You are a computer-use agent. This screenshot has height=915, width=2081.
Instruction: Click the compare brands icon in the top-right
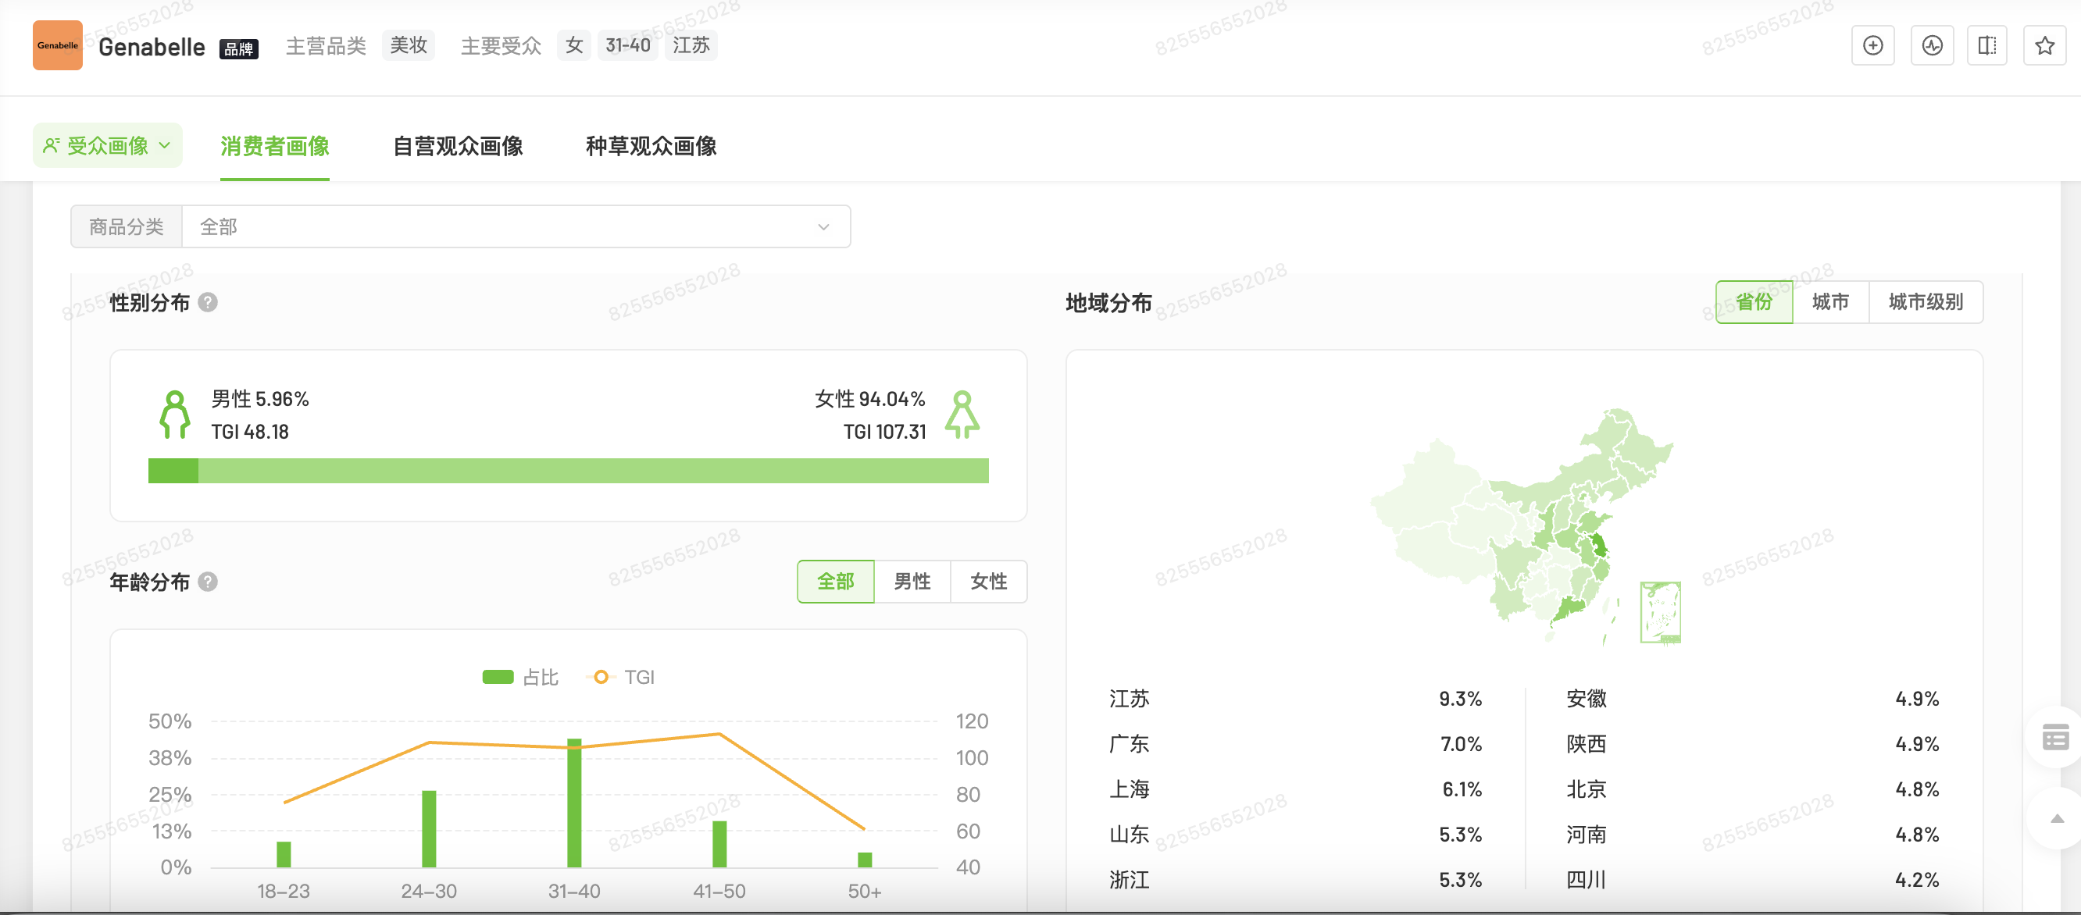[1988, 45]
